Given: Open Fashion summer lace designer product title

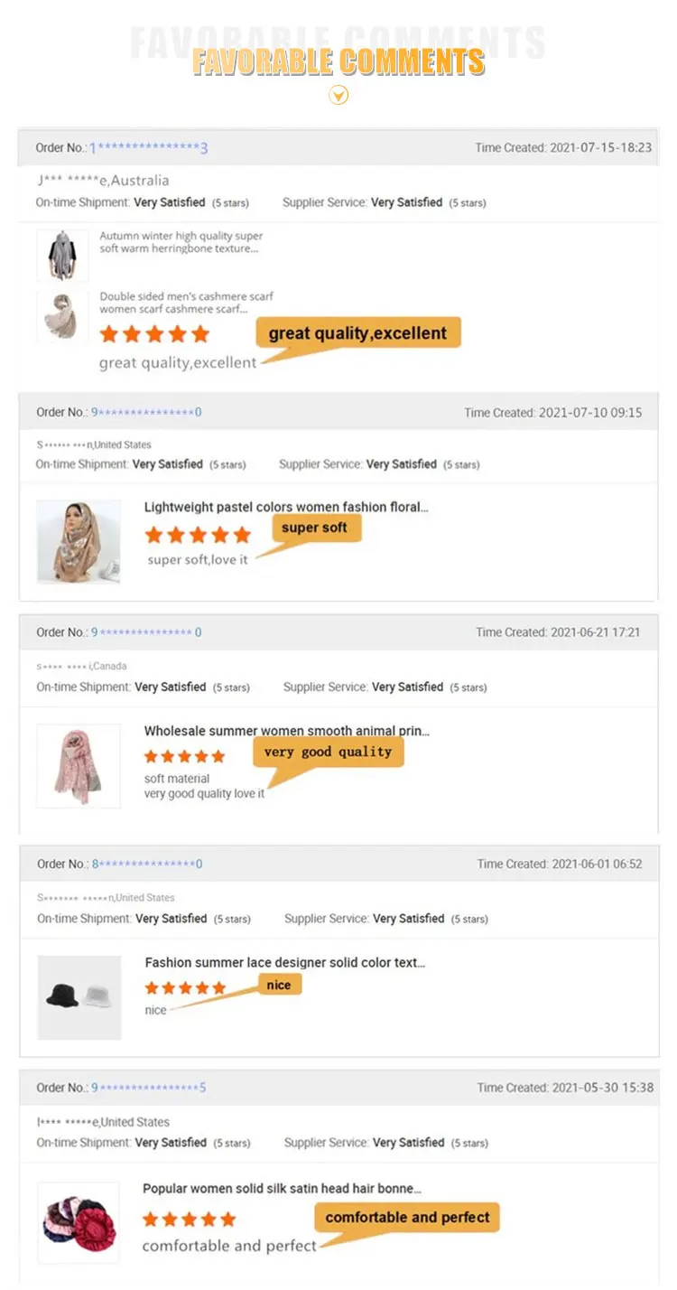Looking at the screenshot, I should tap(285, 963).
